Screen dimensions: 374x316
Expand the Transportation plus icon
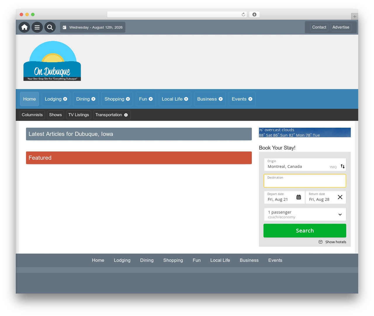(x=126, y=115)
